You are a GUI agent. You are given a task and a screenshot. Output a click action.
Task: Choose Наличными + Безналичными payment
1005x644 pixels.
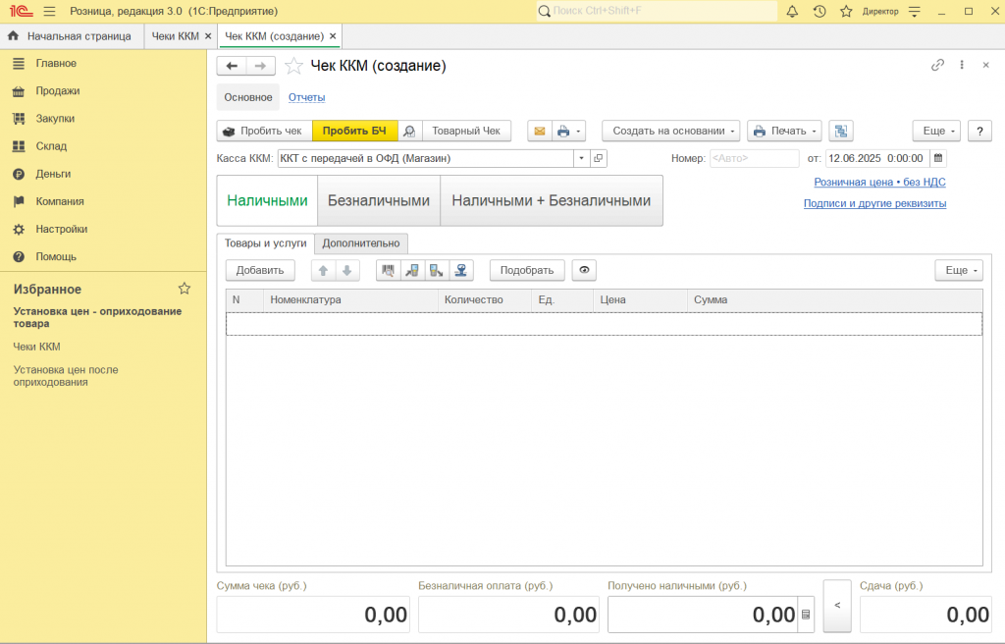pos(552,201)
